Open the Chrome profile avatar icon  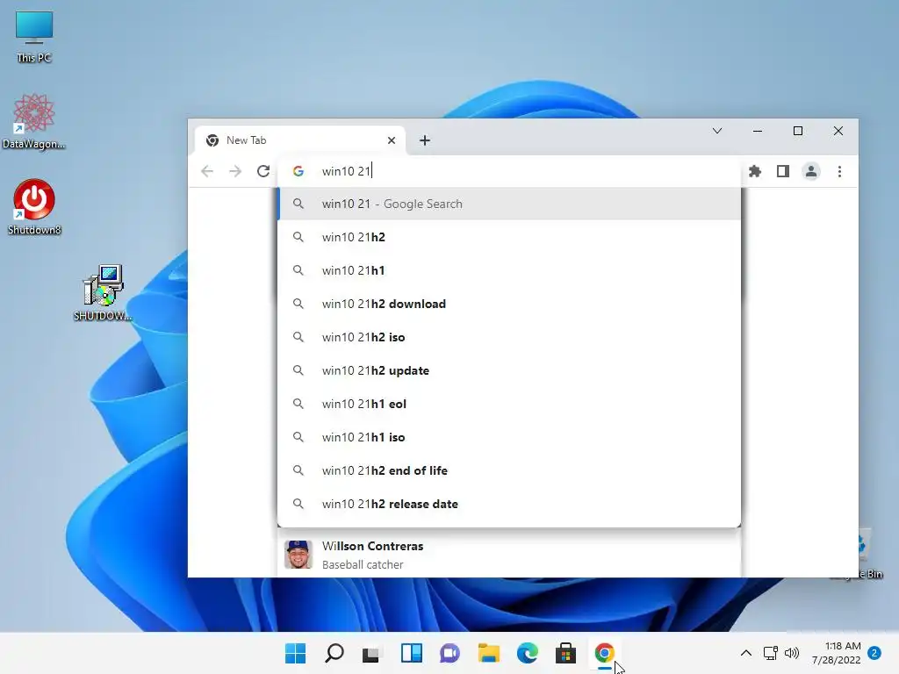[x=810, y=171]
